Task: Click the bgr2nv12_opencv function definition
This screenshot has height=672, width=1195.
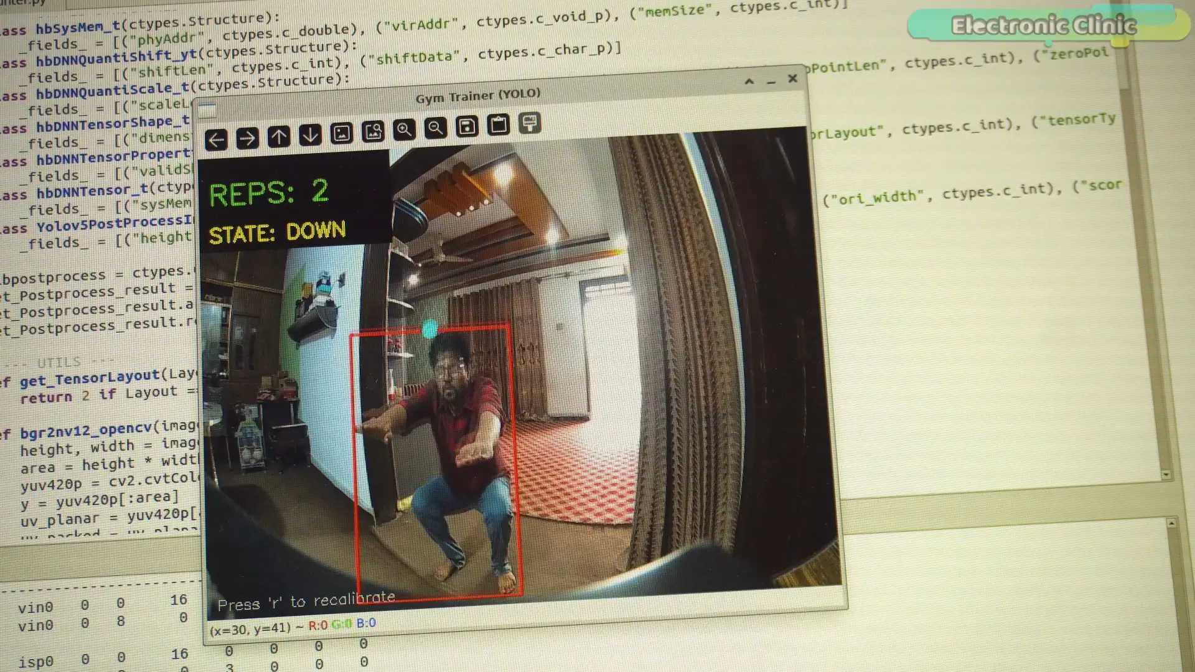Action: (100, 429)
